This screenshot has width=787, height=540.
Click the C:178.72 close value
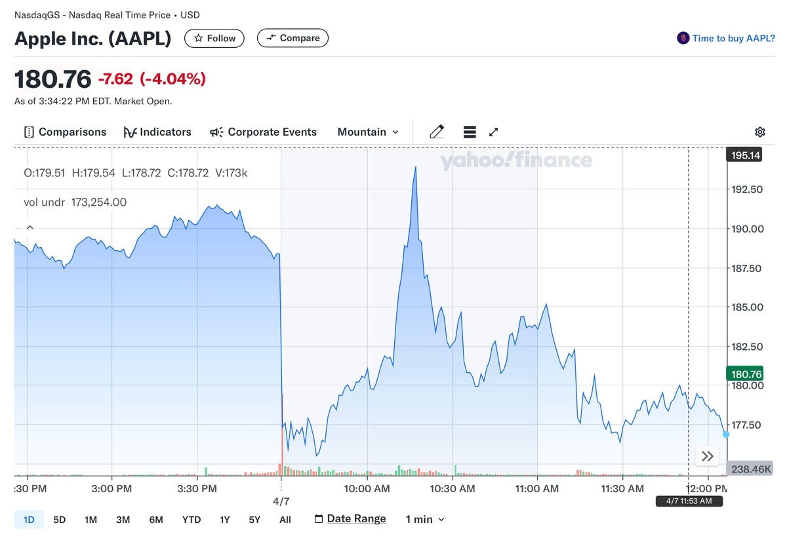point(188,173)
